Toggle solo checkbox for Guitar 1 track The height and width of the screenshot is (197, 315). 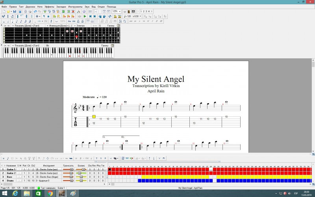click(18, 169)
